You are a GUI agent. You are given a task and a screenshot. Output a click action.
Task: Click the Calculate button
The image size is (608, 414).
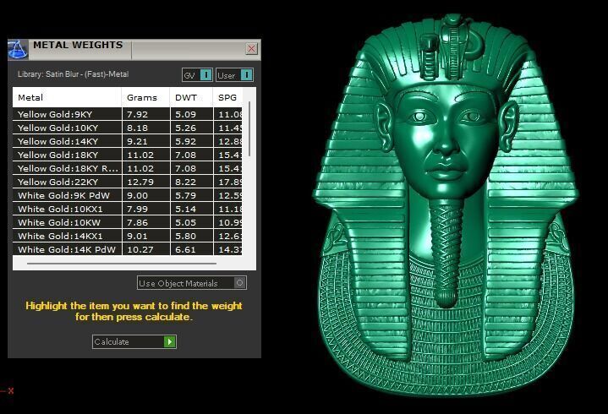134,341
